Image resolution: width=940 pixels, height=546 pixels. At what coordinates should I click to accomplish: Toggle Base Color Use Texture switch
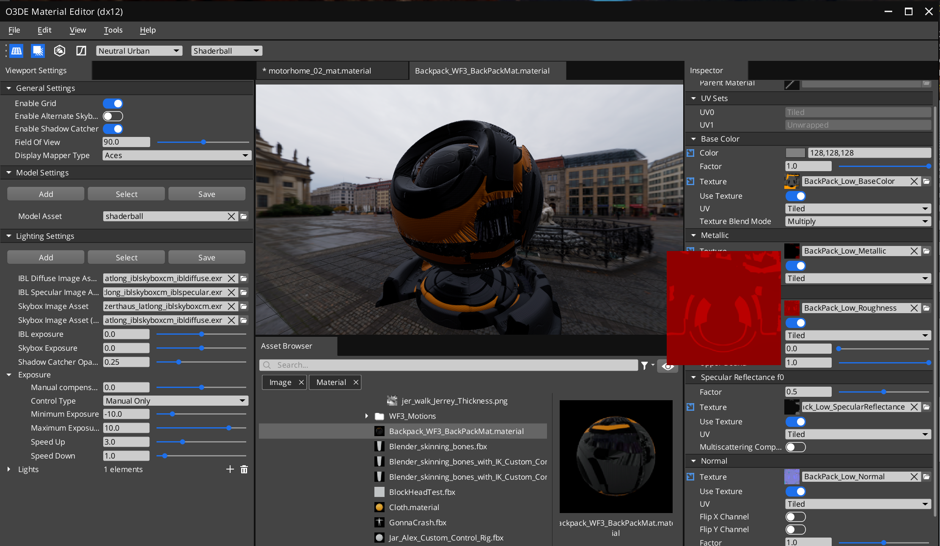[x=796, y=196]
